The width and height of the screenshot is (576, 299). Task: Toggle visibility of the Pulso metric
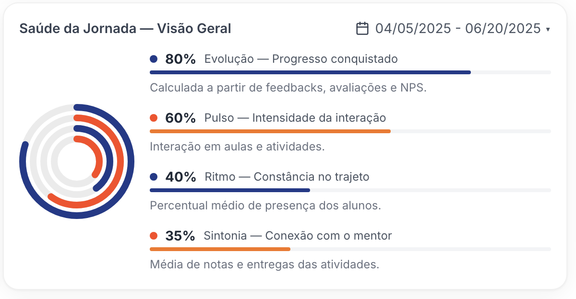point(154,117)
